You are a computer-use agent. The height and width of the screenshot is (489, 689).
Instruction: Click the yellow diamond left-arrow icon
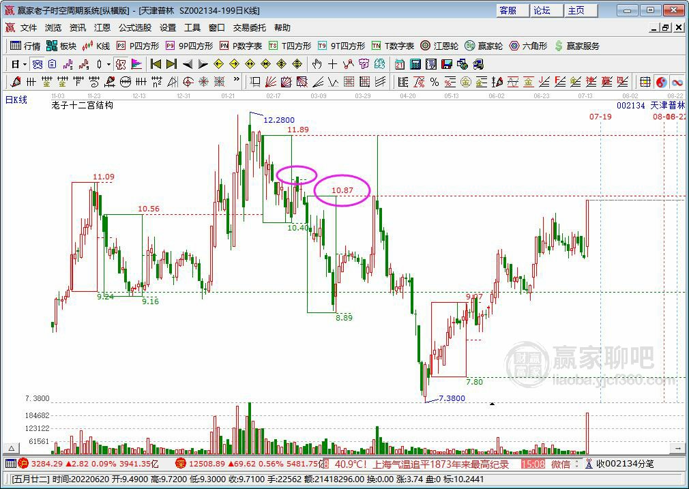pos(218,65)
